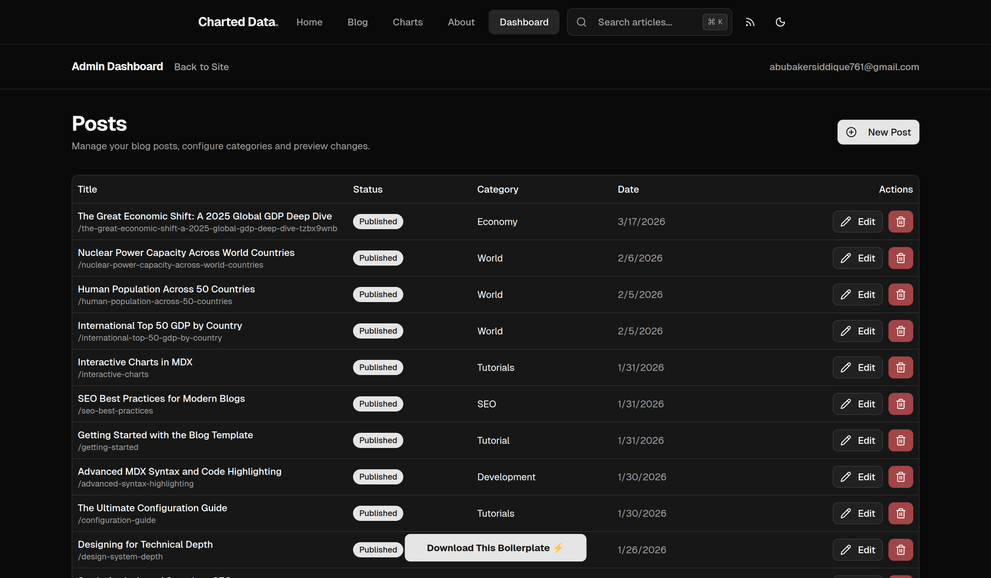The image size is (991, 578).
Task: Delete the Nuclear Power Capacity post
Action: pos(900,258)
